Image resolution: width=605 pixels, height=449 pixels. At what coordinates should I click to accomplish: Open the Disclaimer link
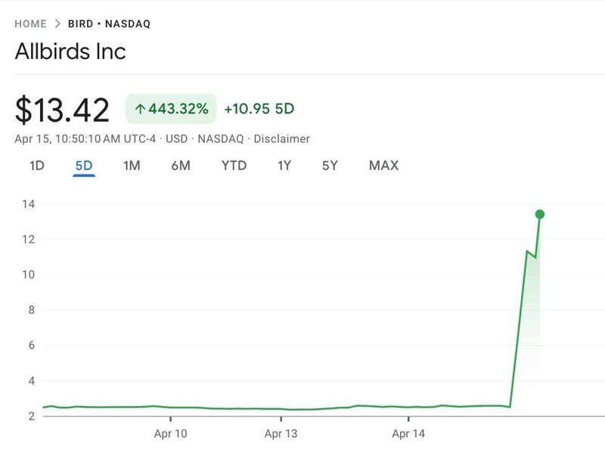pyautogui.click(x=282, y=139)
